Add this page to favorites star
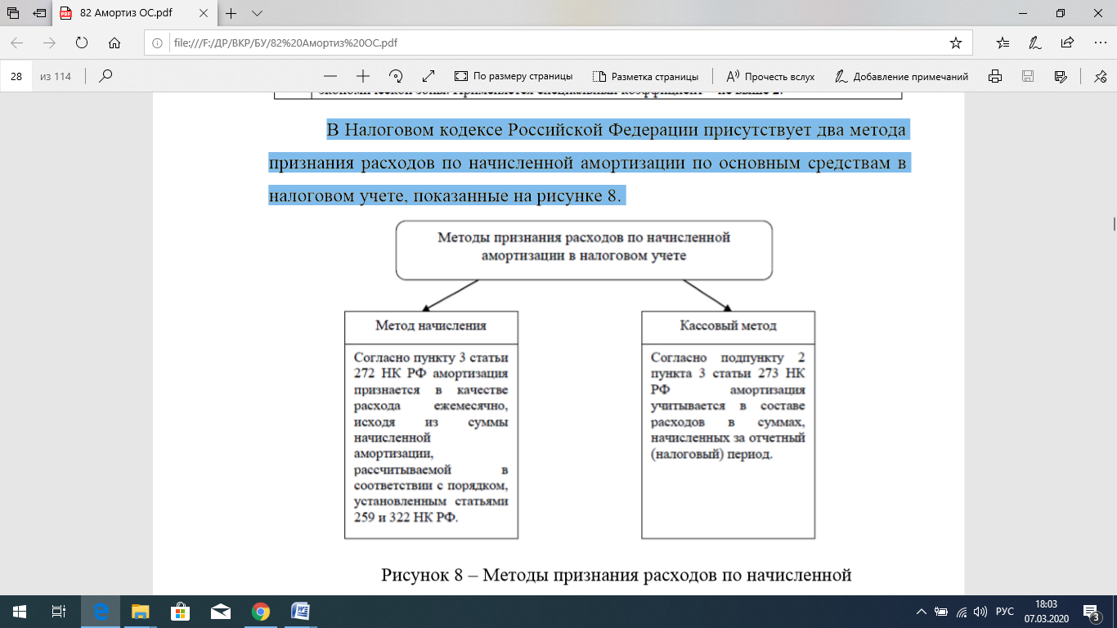The width and height of the screenshot is (1117, 628). coord(955,43)
